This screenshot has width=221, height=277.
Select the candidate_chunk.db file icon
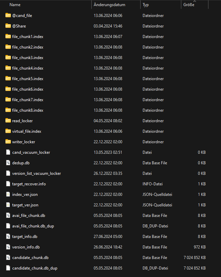click(x=8, y=258)
